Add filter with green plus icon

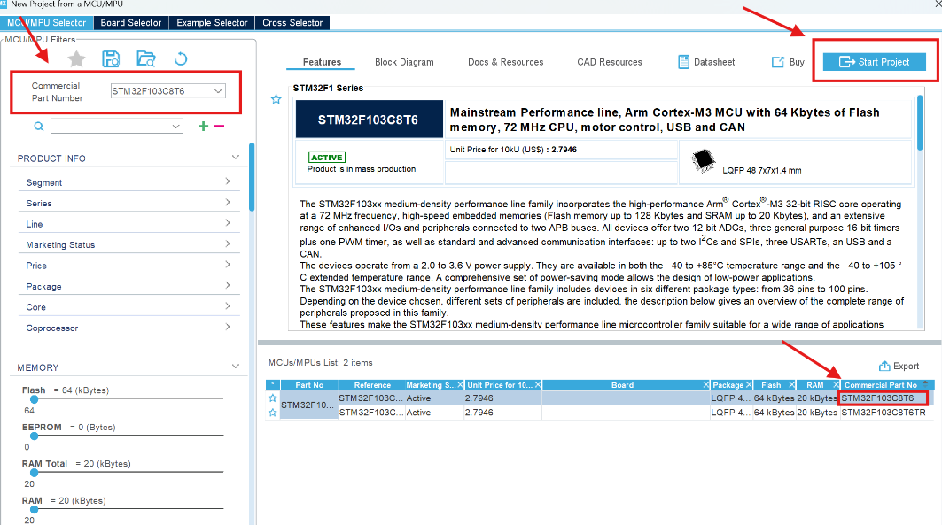203,126
